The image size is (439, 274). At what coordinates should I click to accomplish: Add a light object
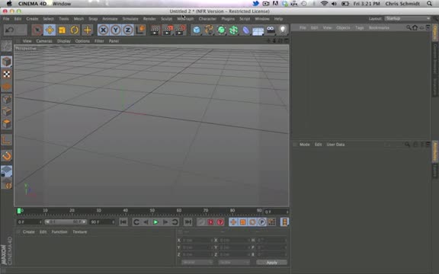click(283, 30)
